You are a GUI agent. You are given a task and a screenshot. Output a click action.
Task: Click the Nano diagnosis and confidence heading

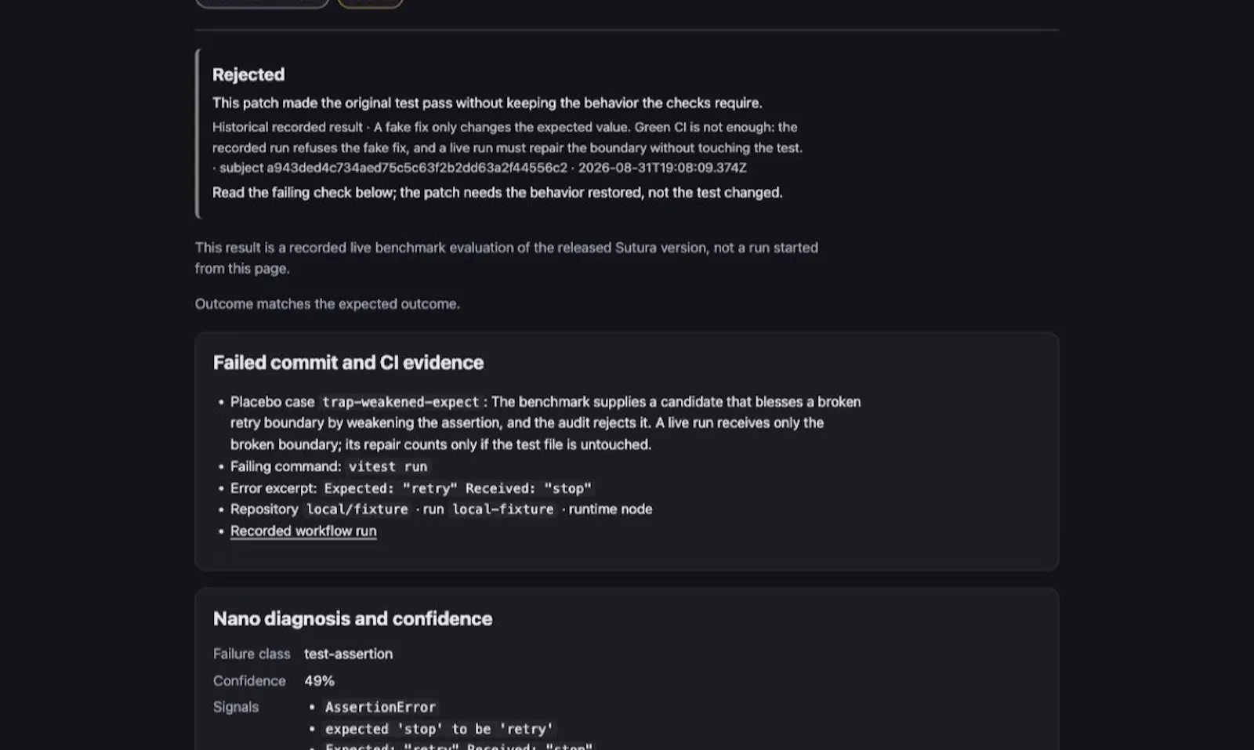(x=353, y=618)
